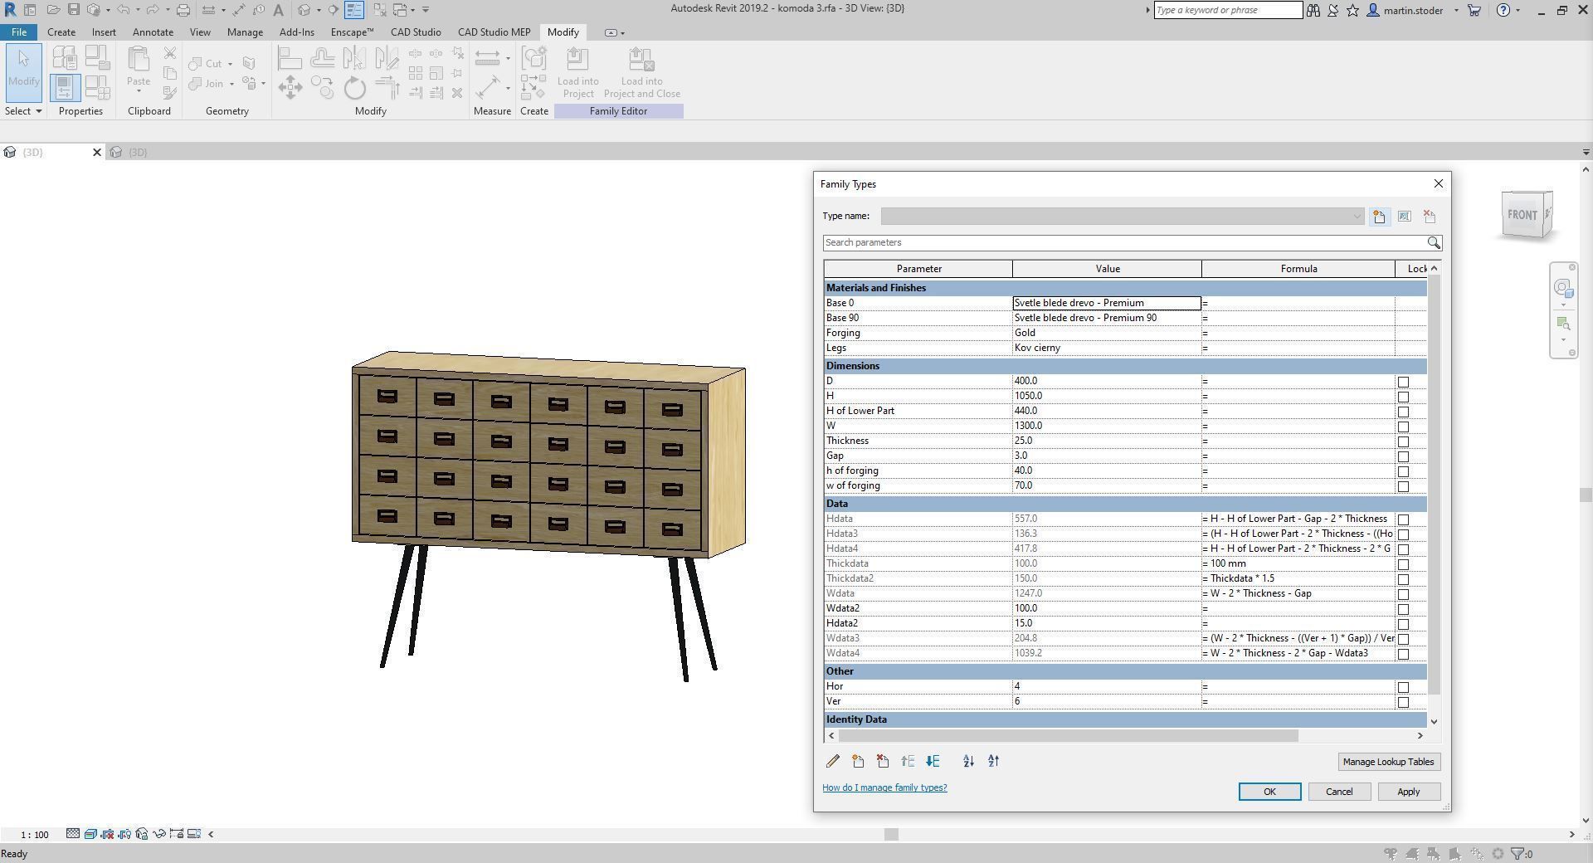The height and width of the screenshot is (863, 1593).
Task: Open the Type name dropdown
Action: 1357,216
